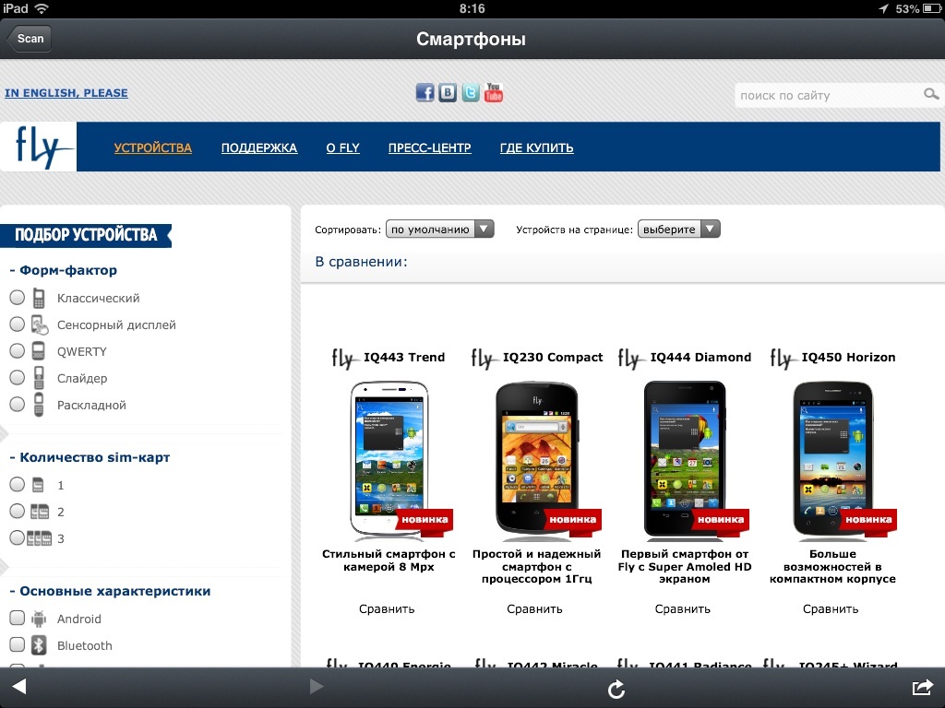
Task: Select the Классический form-factor radio
Action: point(17,298)
